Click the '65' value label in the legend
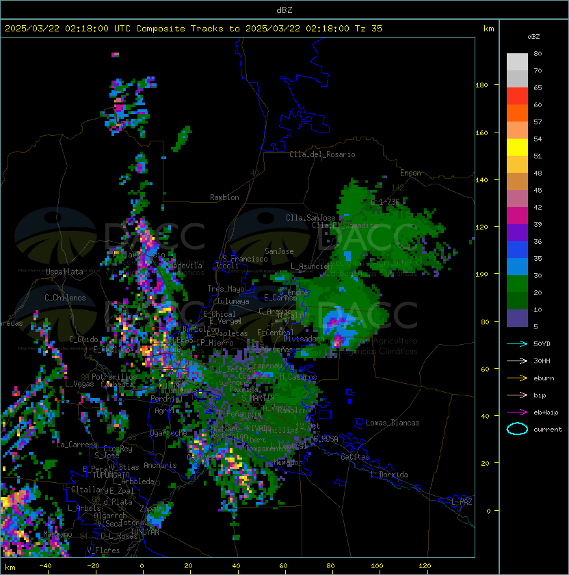 pos(538,87)
